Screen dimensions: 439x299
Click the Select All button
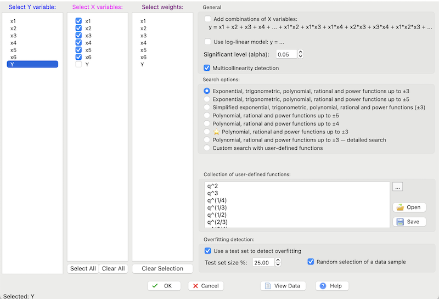tap(83, 268)
